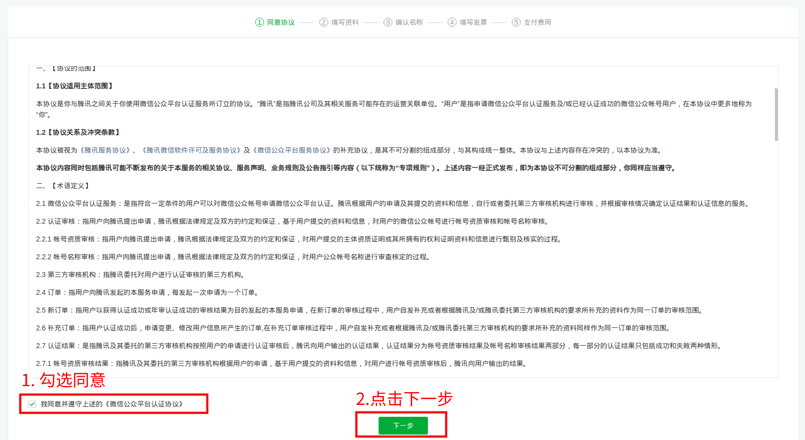
Task: Click the circled number 2 step icon
Action: [324, 22]
